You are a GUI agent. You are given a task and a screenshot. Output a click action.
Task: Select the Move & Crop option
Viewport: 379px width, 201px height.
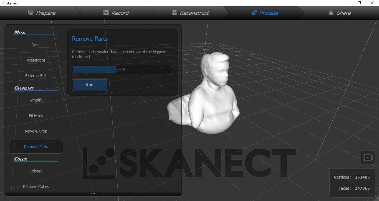point(36,131)
